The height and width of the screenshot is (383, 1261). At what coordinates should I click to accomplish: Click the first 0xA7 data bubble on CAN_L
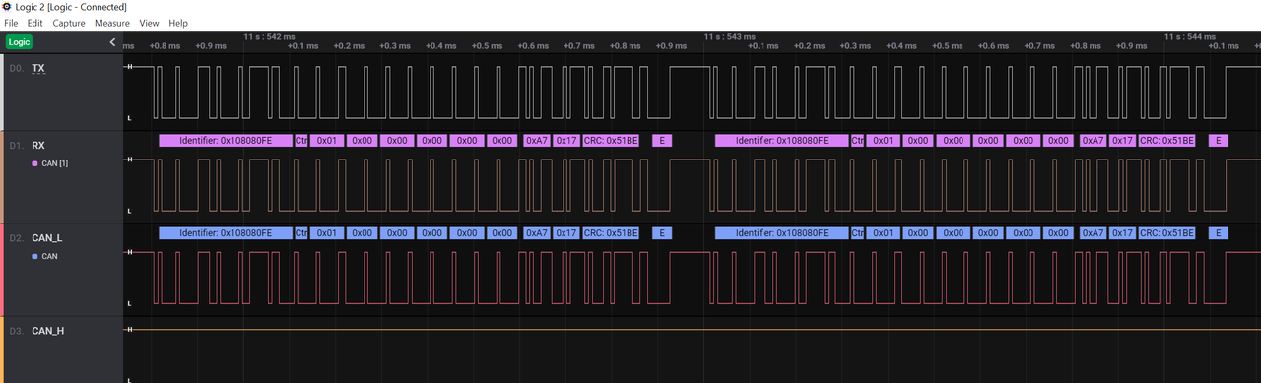(x=537, y=233)
